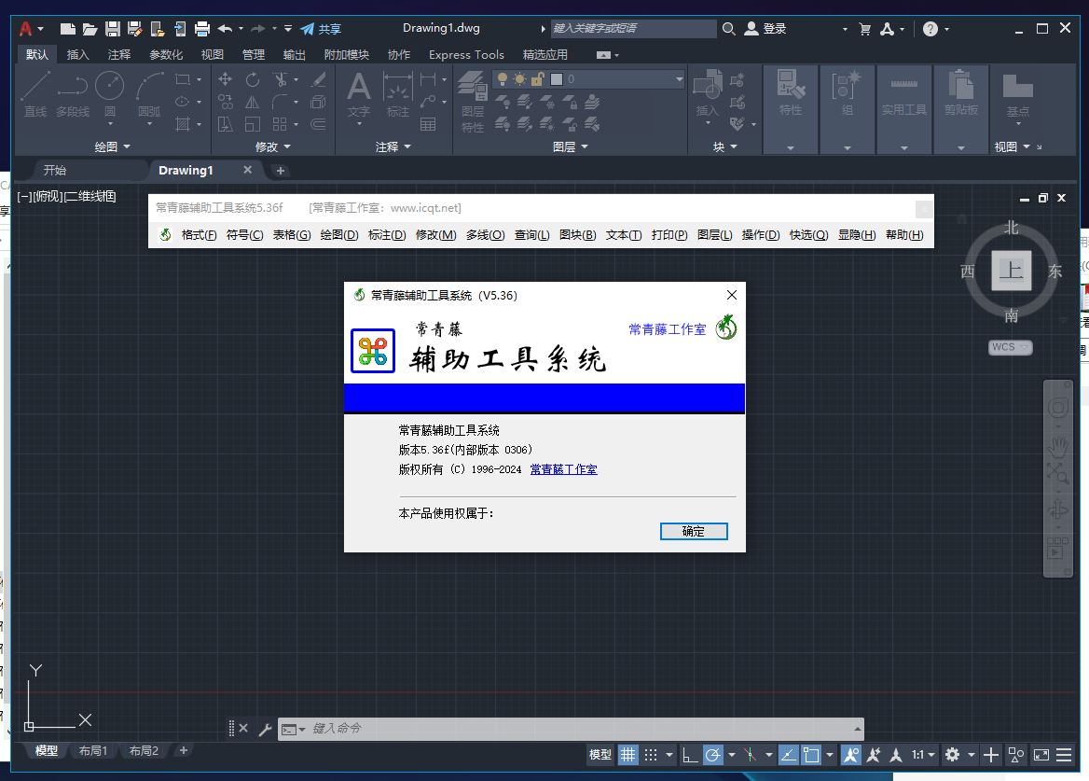Image resolution: width=1089 pixels, height=781 pixels.
Task: Open the 文字 (Text) tool
Action: 358,96
